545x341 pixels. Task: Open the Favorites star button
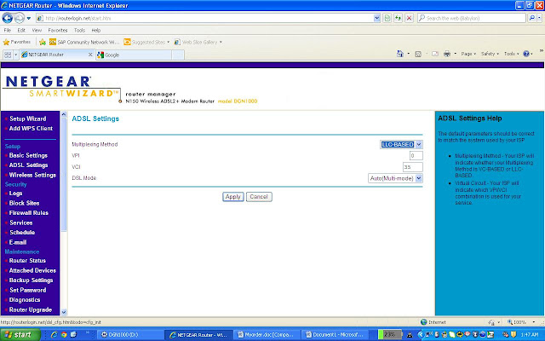coord(17,42)
